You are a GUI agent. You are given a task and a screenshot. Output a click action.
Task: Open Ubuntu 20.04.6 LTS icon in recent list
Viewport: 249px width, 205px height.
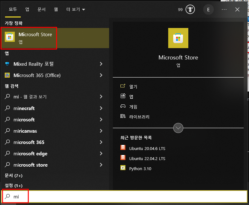click(123, 147)
